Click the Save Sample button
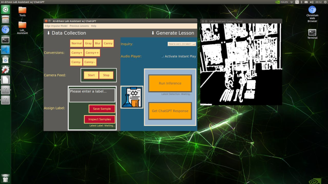Image resolution: width=328 pixels, height=184 pixels. click(x=102, y=109)
